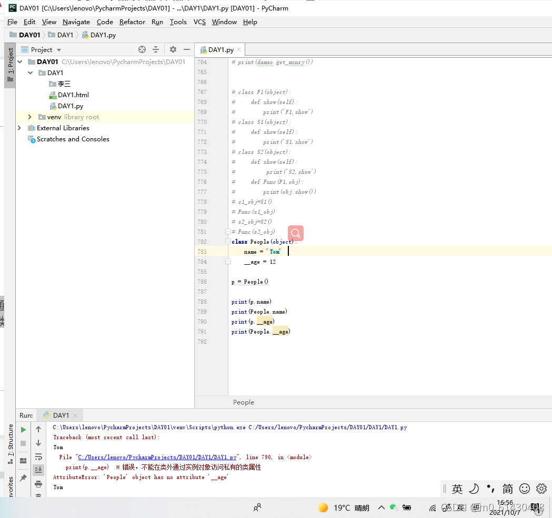The width and height of the screenshot is (552, 518).
Task: Select DAY1.html in the project tree
Action: tap(73, 95)
